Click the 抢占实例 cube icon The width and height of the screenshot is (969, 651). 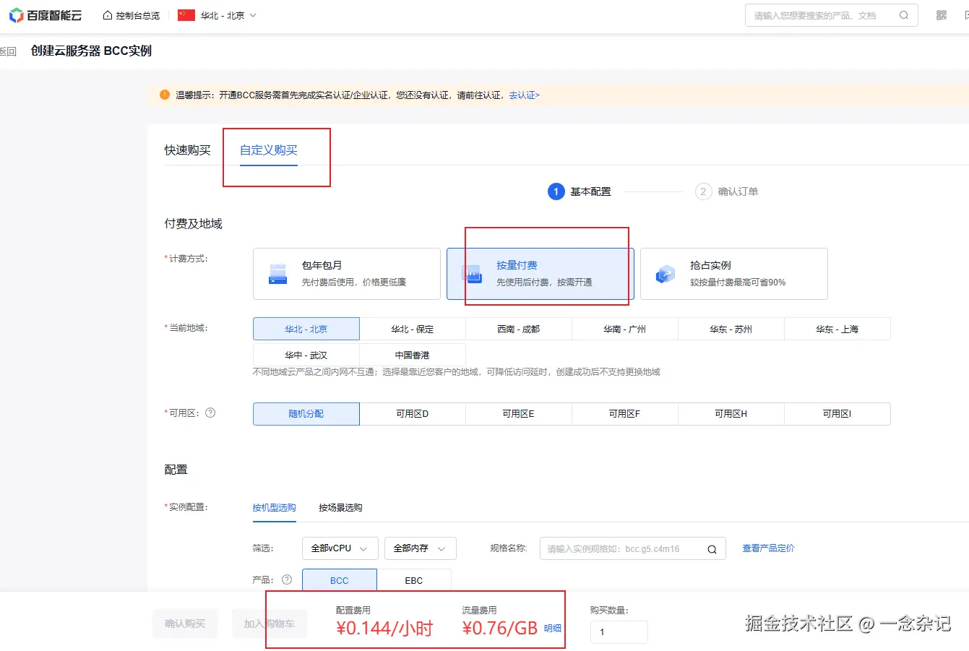[x=666, y=274]
